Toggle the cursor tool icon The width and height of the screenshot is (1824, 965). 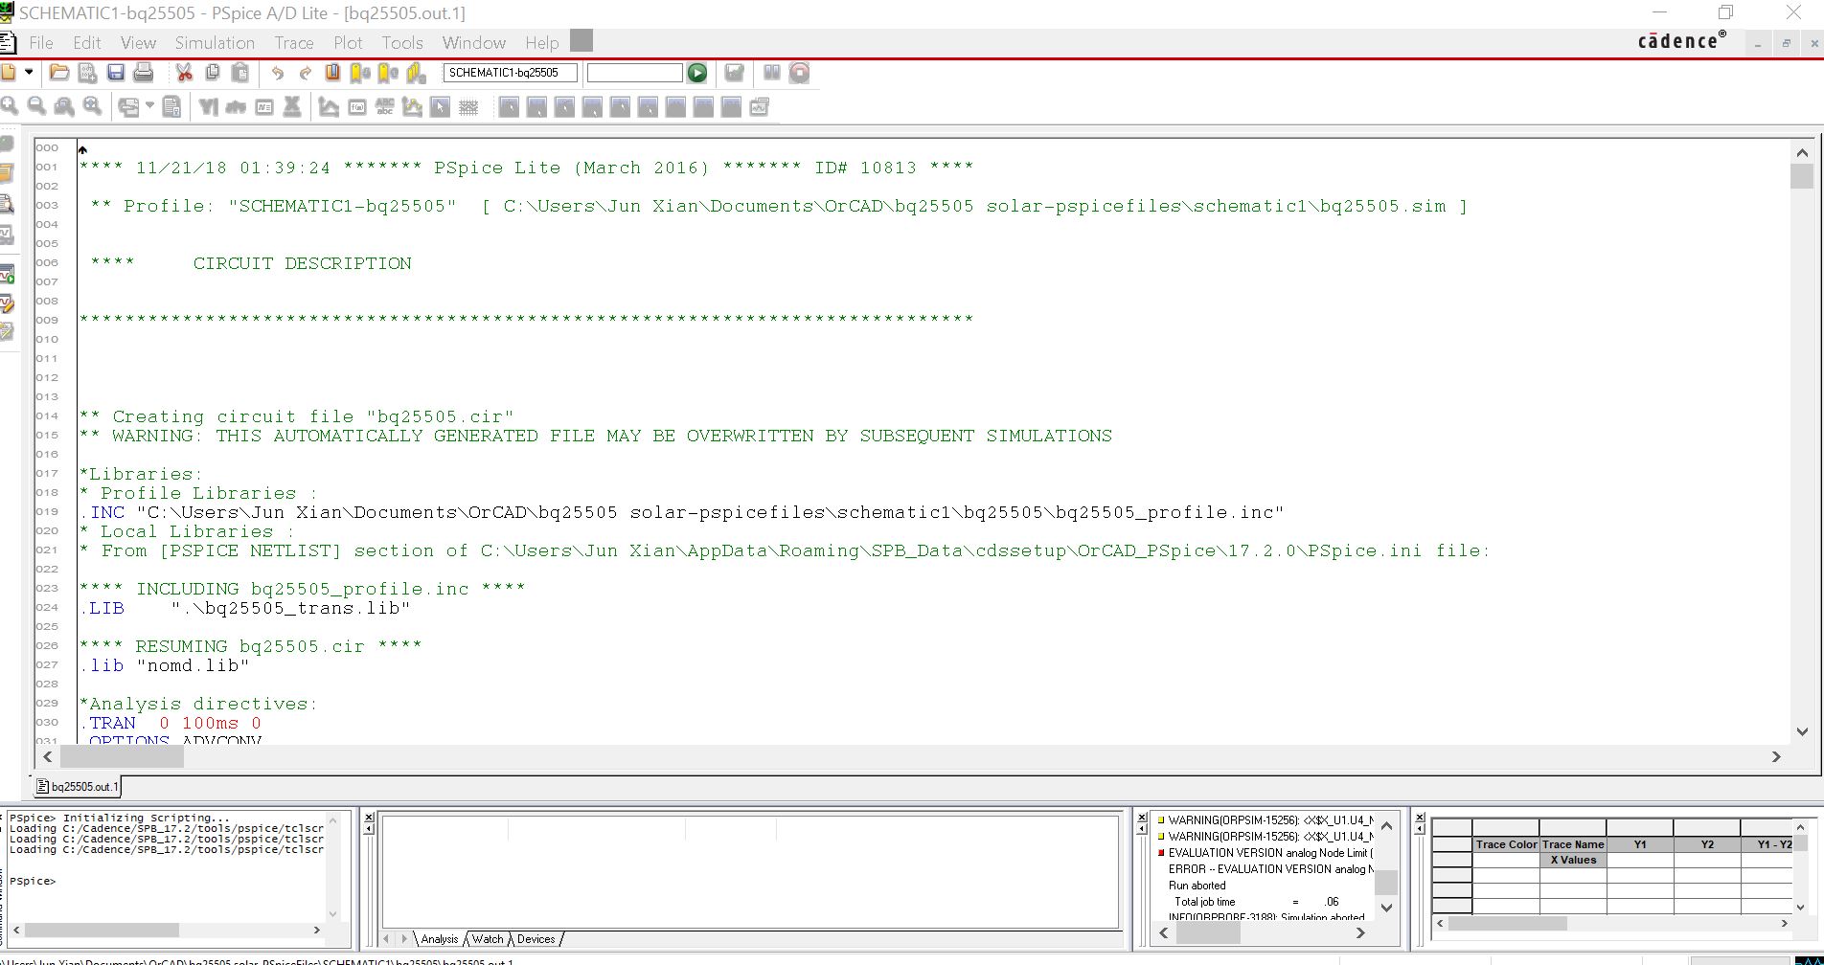coord(441,107)
